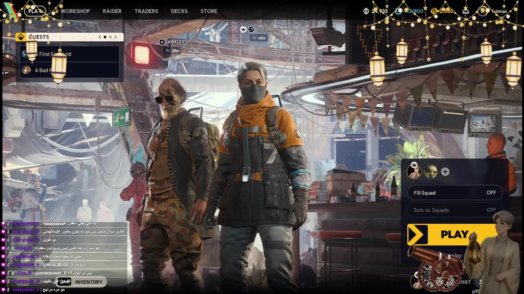This screenshot has height=294, width=524.
Task: Select the second quests page dot
Action: [110, 37]
